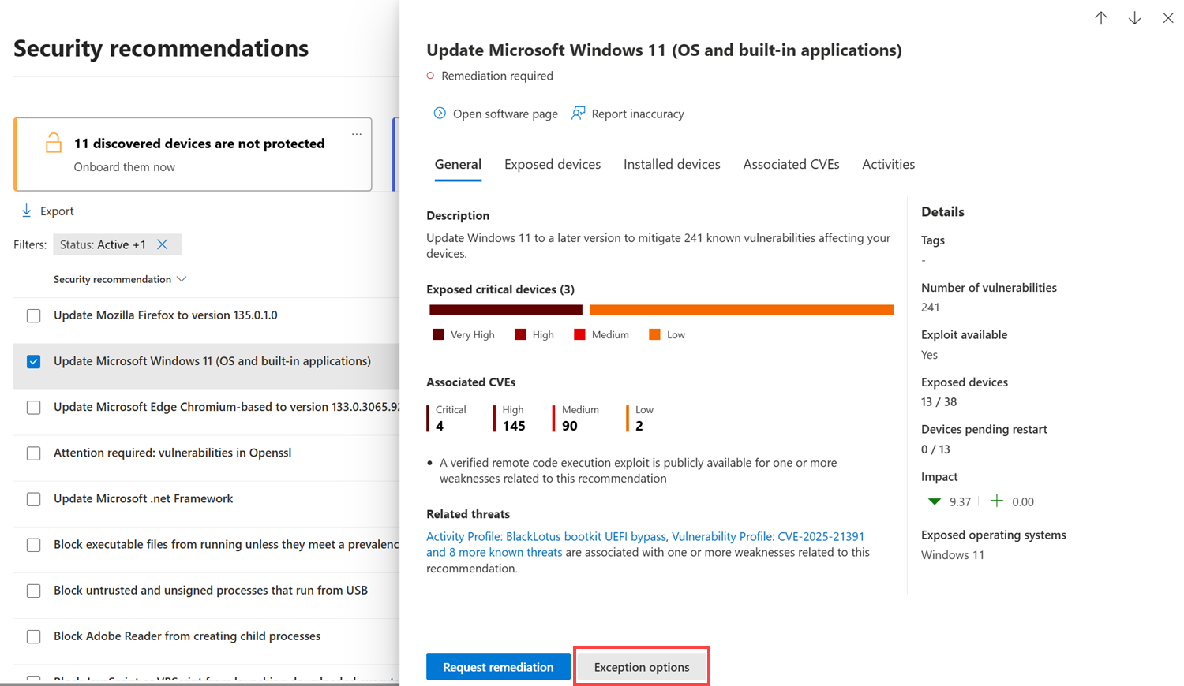Click the orange exposed devices bar segment
Screen dimensions: 1184x686
(741, 310)
